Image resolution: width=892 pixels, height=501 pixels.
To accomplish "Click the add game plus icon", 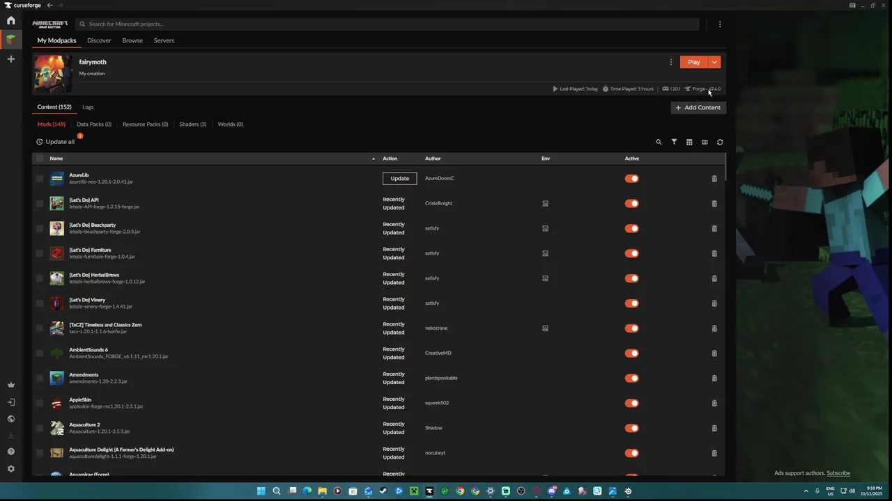I will pyautogui.click(x=10, y=59).
